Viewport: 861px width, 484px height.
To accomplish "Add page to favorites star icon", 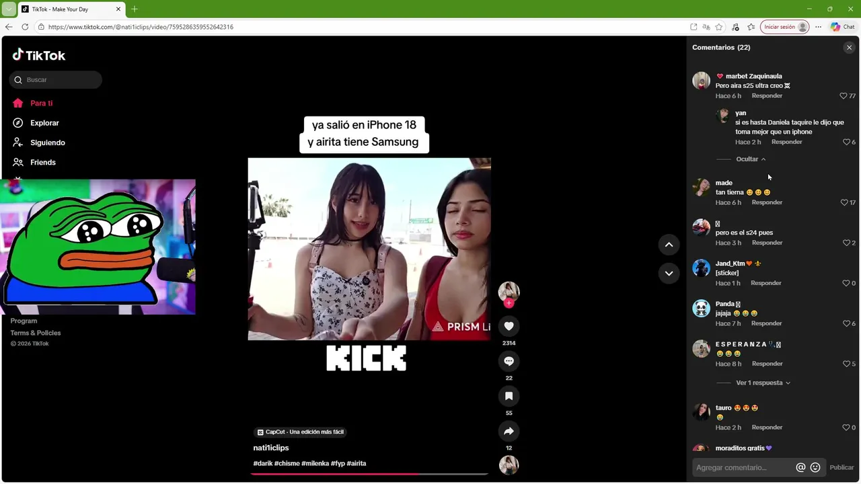I will 719,27.
